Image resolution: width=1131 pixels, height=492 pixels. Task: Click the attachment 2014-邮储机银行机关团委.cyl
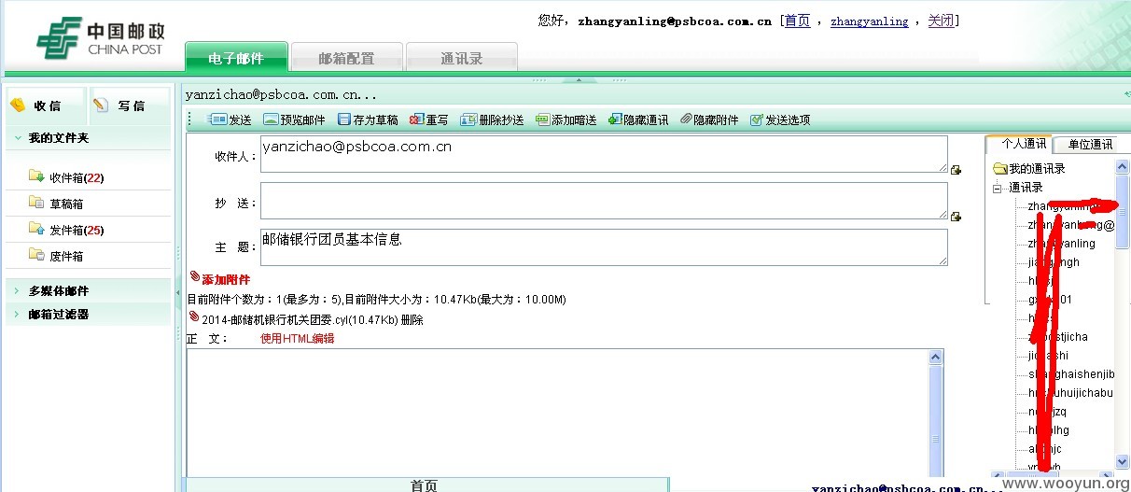[x=300, y=319]
